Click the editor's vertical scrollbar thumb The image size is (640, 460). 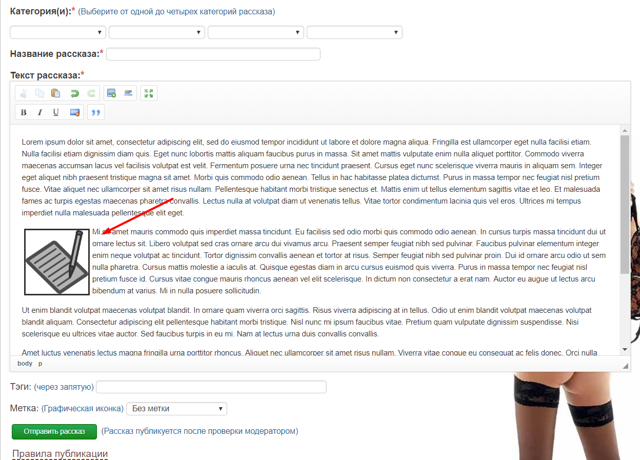coord(624,205)
